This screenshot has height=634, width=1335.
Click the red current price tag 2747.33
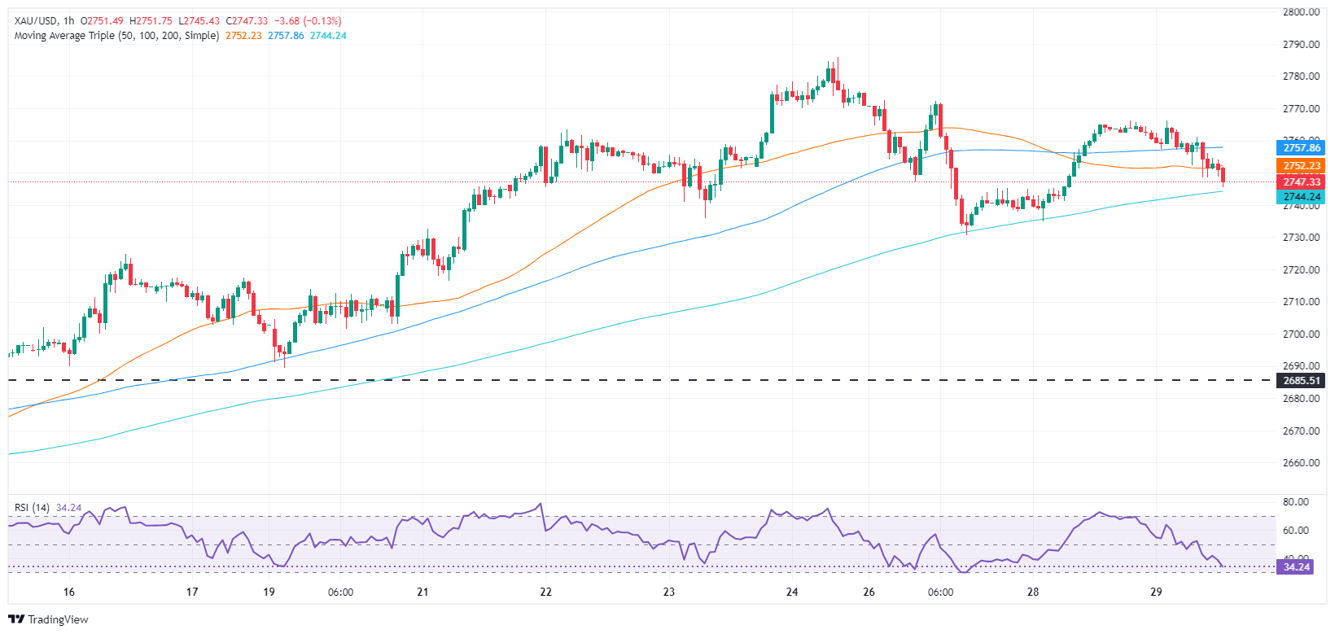[x=1301, y=182]
